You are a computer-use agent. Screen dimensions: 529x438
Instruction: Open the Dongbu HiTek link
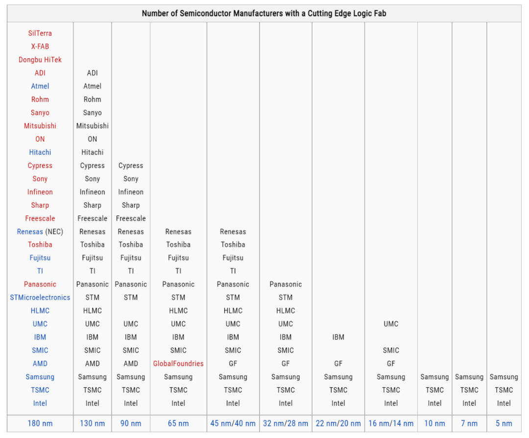(x=40, y=60)
